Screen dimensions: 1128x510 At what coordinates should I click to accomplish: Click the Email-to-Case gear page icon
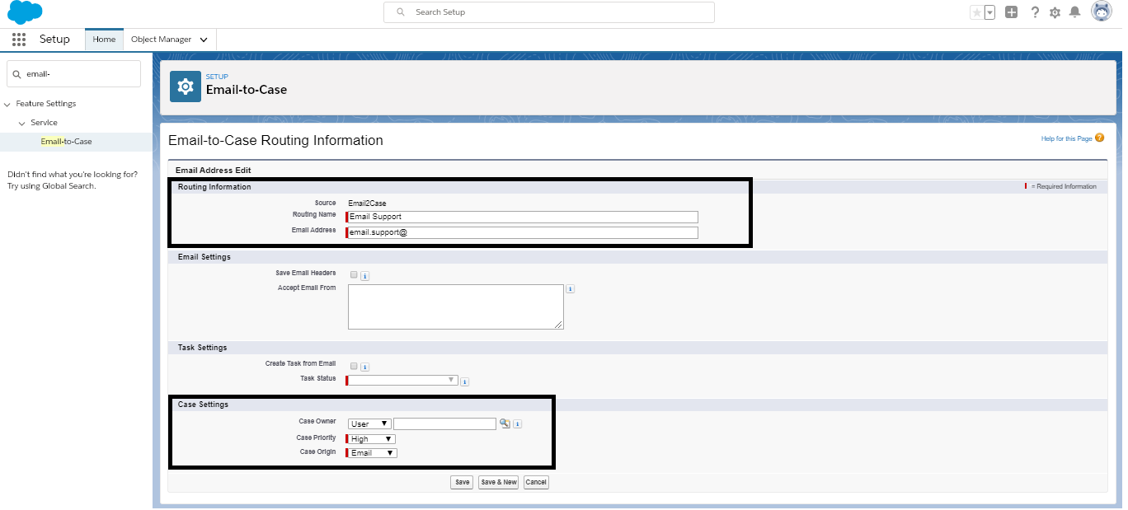tap(186, 87)
